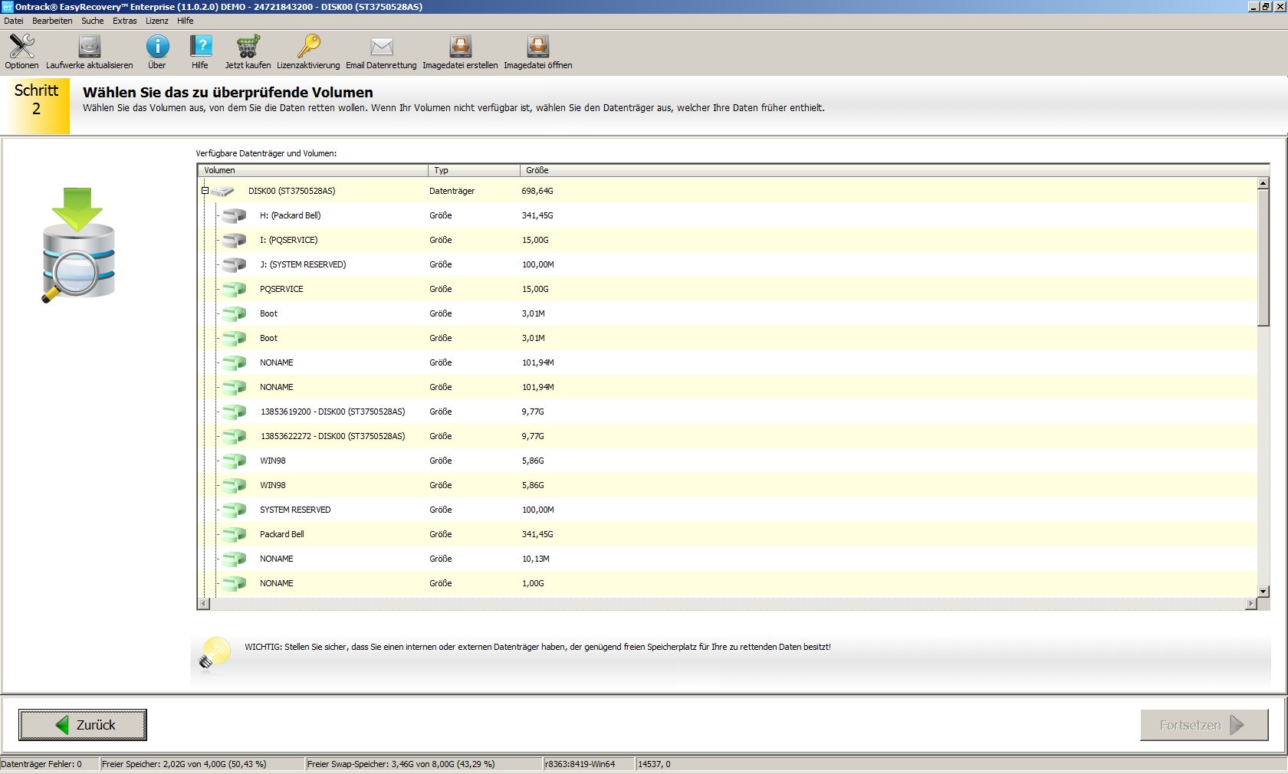Click the volume list's scroll-up arrow
Viewport: 1288px width, 774px height.
coord(1263,184)
